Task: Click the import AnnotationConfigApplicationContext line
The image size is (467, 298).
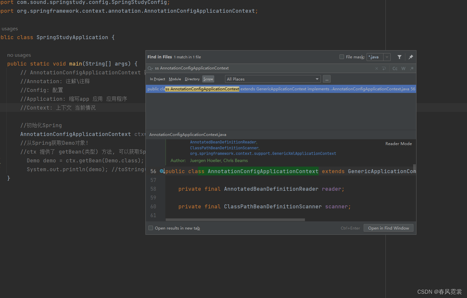Action: point(129,11)
